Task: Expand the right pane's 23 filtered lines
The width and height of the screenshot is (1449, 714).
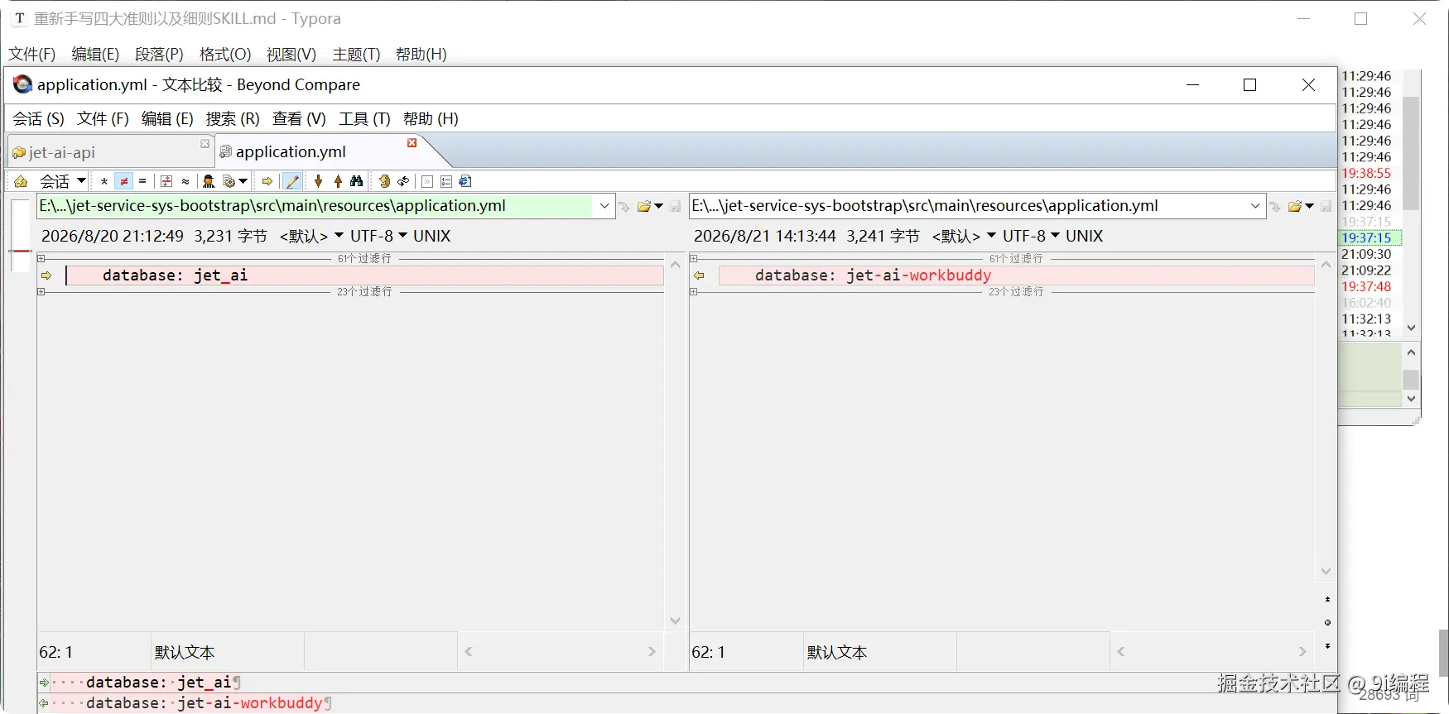Action: pyautogui.click(x=694, y=292)
